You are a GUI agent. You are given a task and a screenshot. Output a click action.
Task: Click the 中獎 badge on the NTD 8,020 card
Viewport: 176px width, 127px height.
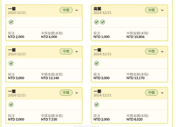152,93
